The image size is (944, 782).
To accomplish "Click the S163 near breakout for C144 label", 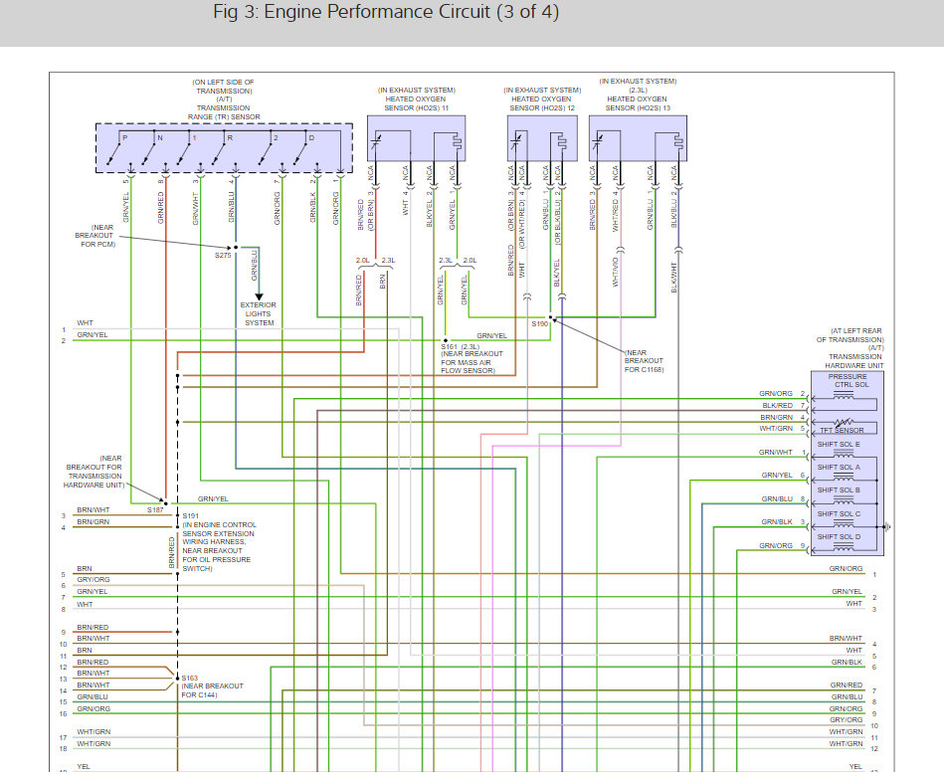I will [x=212, y=686].
